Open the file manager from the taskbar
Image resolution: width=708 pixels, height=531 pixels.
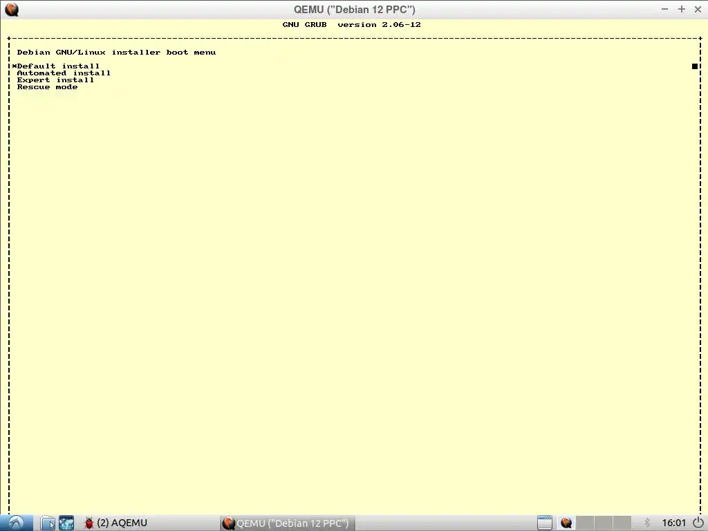point(48,523)
